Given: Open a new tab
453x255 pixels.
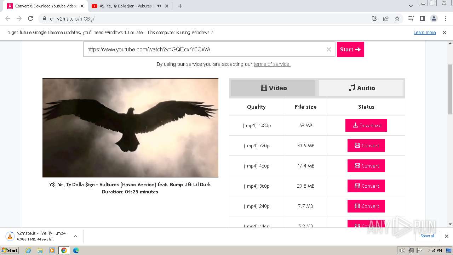Looking at the screenshot, I should (x=180, y=6).
